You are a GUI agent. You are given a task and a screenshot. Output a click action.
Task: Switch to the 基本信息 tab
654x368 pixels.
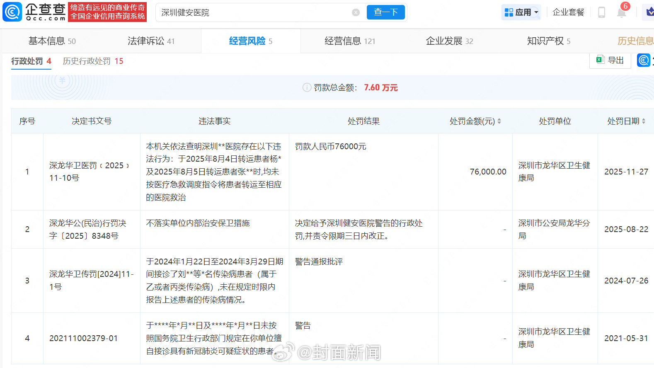point(52,41)
